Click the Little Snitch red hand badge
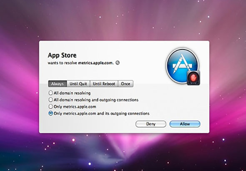This screenshot has height=171, width=246. click(193, 78)
